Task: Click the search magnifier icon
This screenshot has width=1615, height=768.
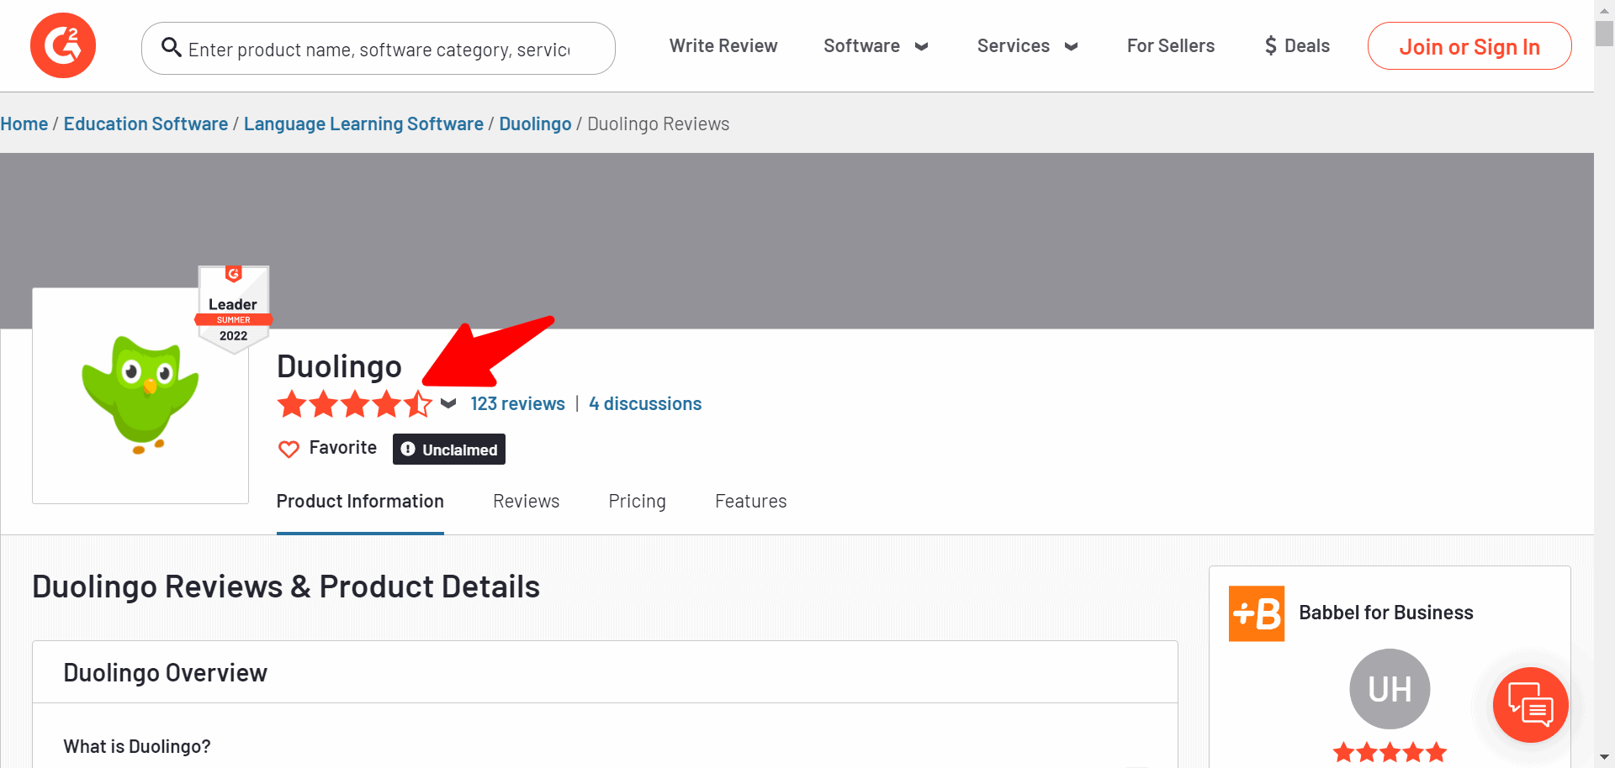Action: (x=172, y=48)
